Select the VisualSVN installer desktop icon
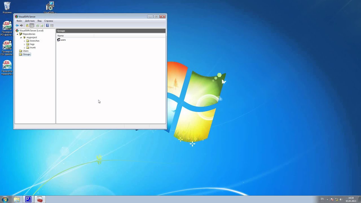 [50, 8]
